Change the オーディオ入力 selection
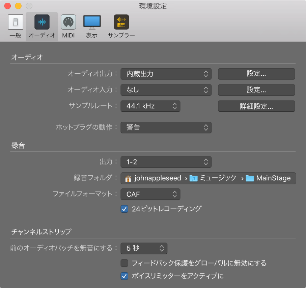The height and width of the screenshot is (289, 306). pyautogui.click(x=166, y=90)
